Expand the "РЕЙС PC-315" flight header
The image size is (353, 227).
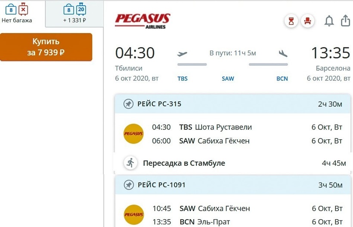[232, 104]
